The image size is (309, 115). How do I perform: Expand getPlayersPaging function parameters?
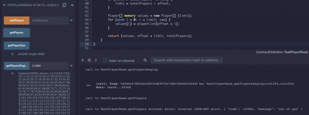[71, 66]
